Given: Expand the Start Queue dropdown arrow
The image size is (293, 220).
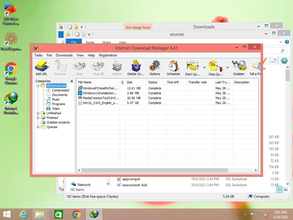Looking at the screenshot, I should click(204, 68).
